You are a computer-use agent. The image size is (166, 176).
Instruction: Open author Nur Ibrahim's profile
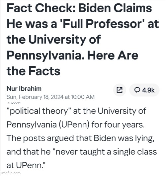(x=24, y=89)
